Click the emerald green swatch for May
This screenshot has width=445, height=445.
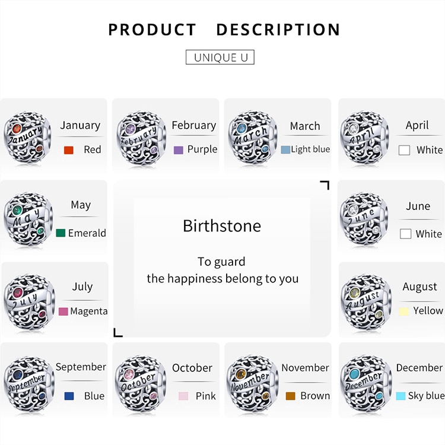(x=61, y=233)
